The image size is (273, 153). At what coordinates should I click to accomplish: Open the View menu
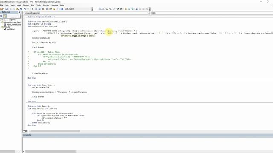(x=12, y=6)
